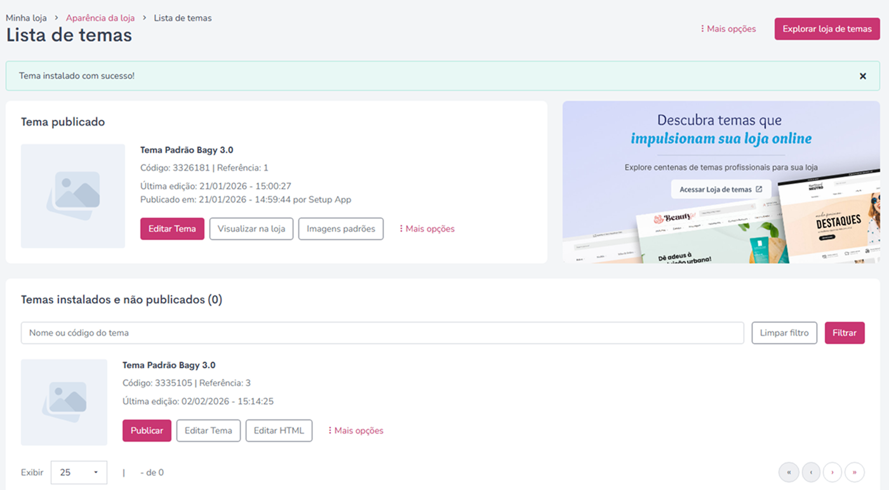Click Editar Tema for unpublished theme
Viewport: 889px width, 490px height.
(208, 430)
